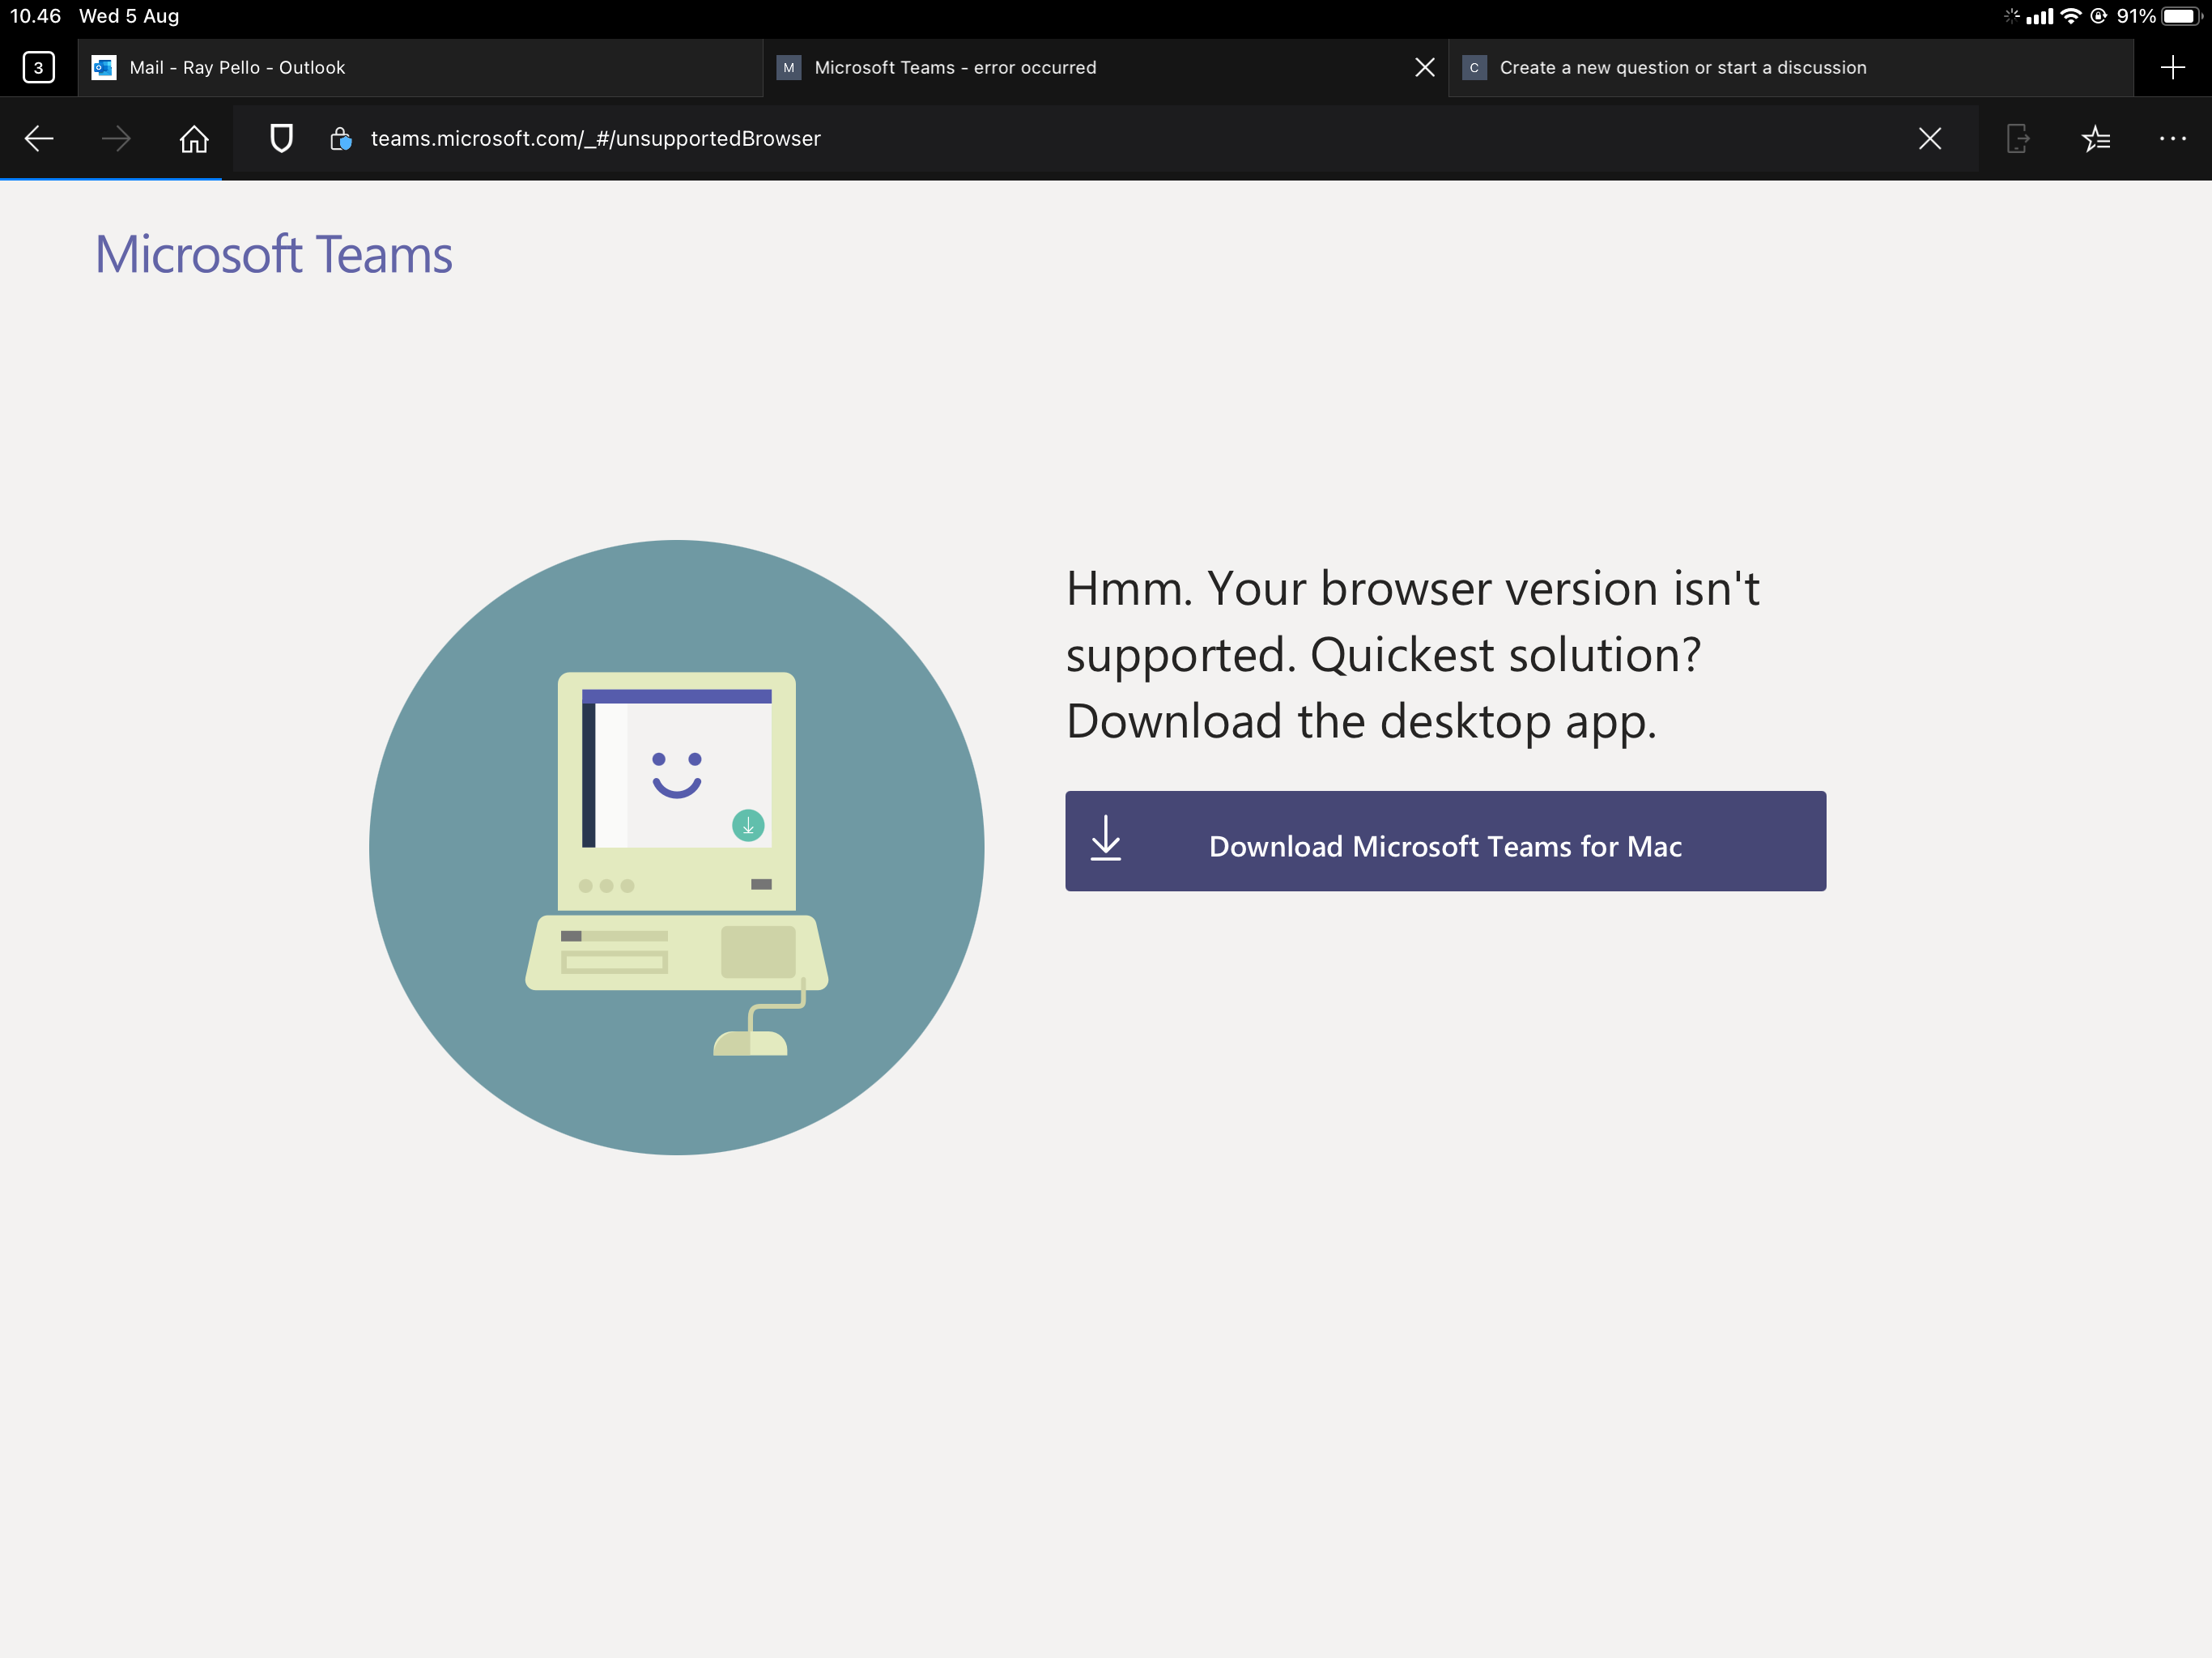Go back to the previous page
Image resolution: width=2212 pixels, height=1658 pixels.
point(39,138)
